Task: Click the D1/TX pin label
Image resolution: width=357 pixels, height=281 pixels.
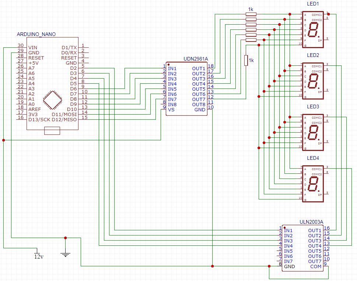Action: pos(69,48)
